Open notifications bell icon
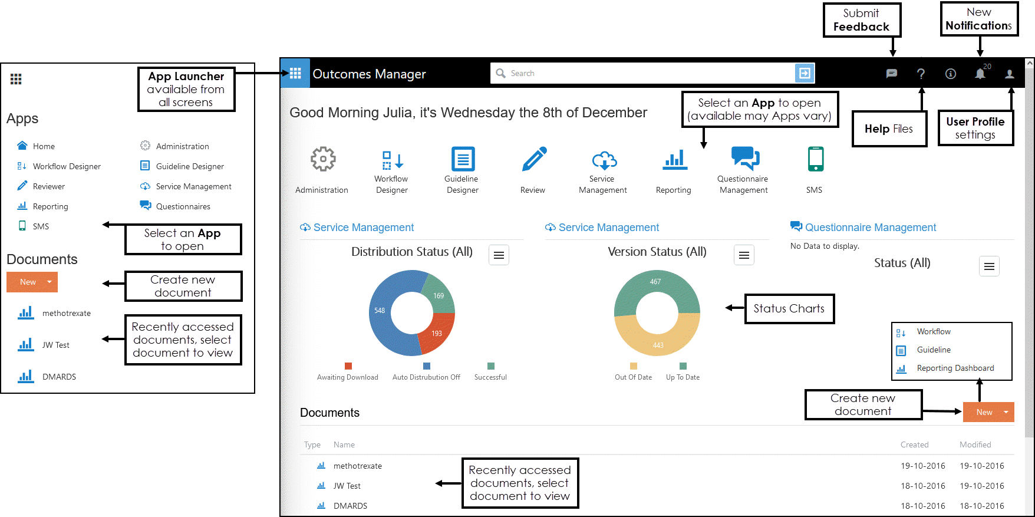Screen dimensions: 1035x517 pyautogui.click(x=980, y=74)
